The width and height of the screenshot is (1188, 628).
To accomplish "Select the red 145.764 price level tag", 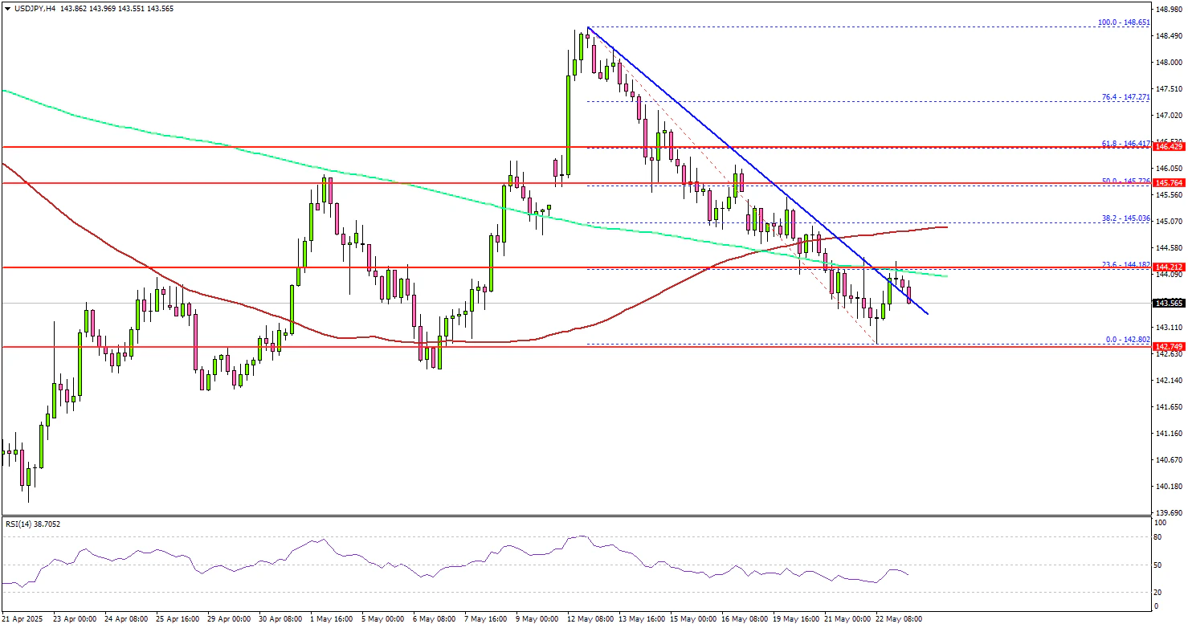I will point(1169,183).
